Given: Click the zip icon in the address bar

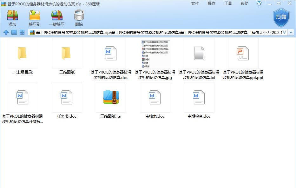Looking at the screenshot, I should click(x=32, y=32).
